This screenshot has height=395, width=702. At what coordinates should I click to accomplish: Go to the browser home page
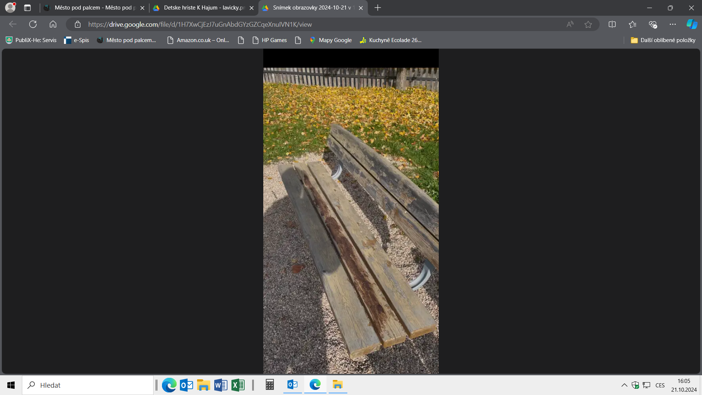coord(53,25)
